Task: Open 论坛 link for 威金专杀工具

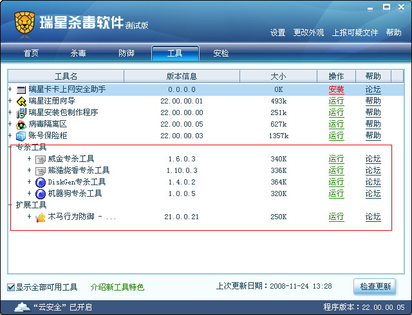Action: pyautogui.click(x=373, y=159)
